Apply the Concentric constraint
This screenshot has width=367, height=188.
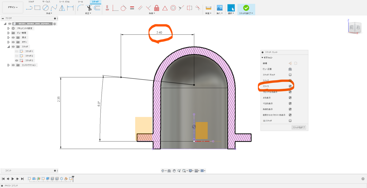173,8
